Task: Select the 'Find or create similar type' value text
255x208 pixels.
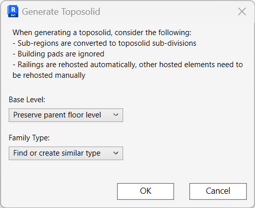Action: pyautogui.click(x=57, y=153)
